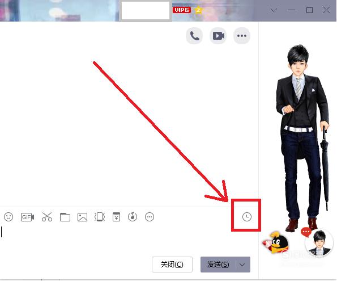This screenshot has width=337, height=281.
Task: Start a video call
Action: click(x=218, y=36)
